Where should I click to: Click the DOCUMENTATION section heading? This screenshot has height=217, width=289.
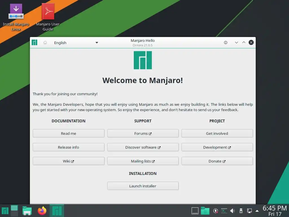69,121
